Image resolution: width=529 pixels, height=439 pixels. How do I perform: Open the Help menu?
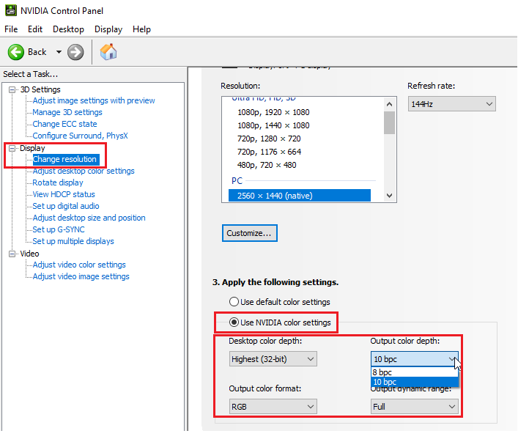(x=141, y=29)
